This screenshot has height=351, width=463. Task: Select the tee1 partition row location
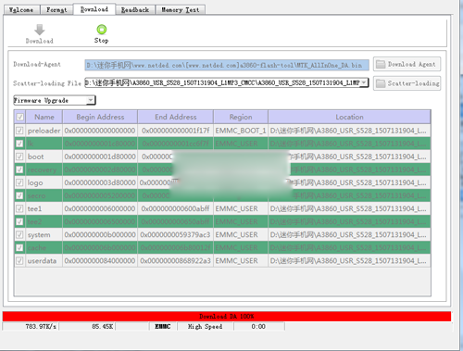click(349, 209)
